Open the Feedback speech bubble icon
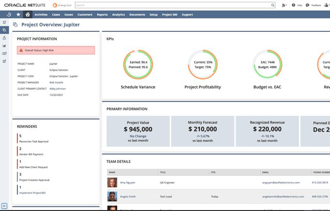 [x=307, y=5]
